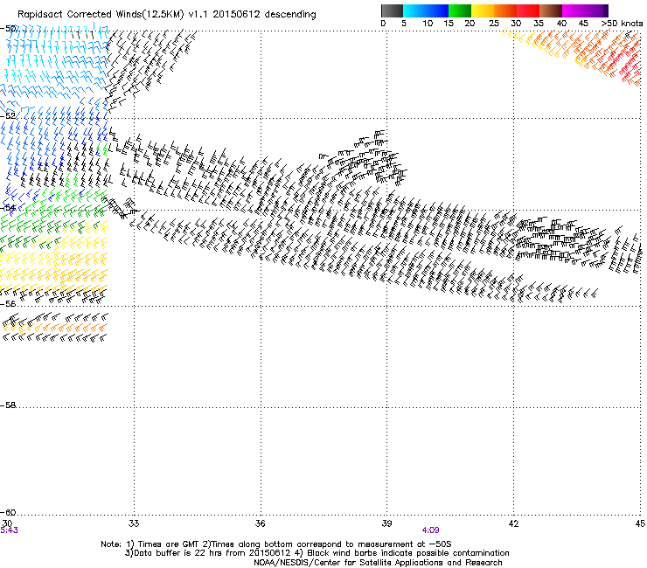The width and height of the screenshot is (647, 568).
Task: Click the 'Times are GMT' note line
Action: pyautogui.click(x=275, y=544)
